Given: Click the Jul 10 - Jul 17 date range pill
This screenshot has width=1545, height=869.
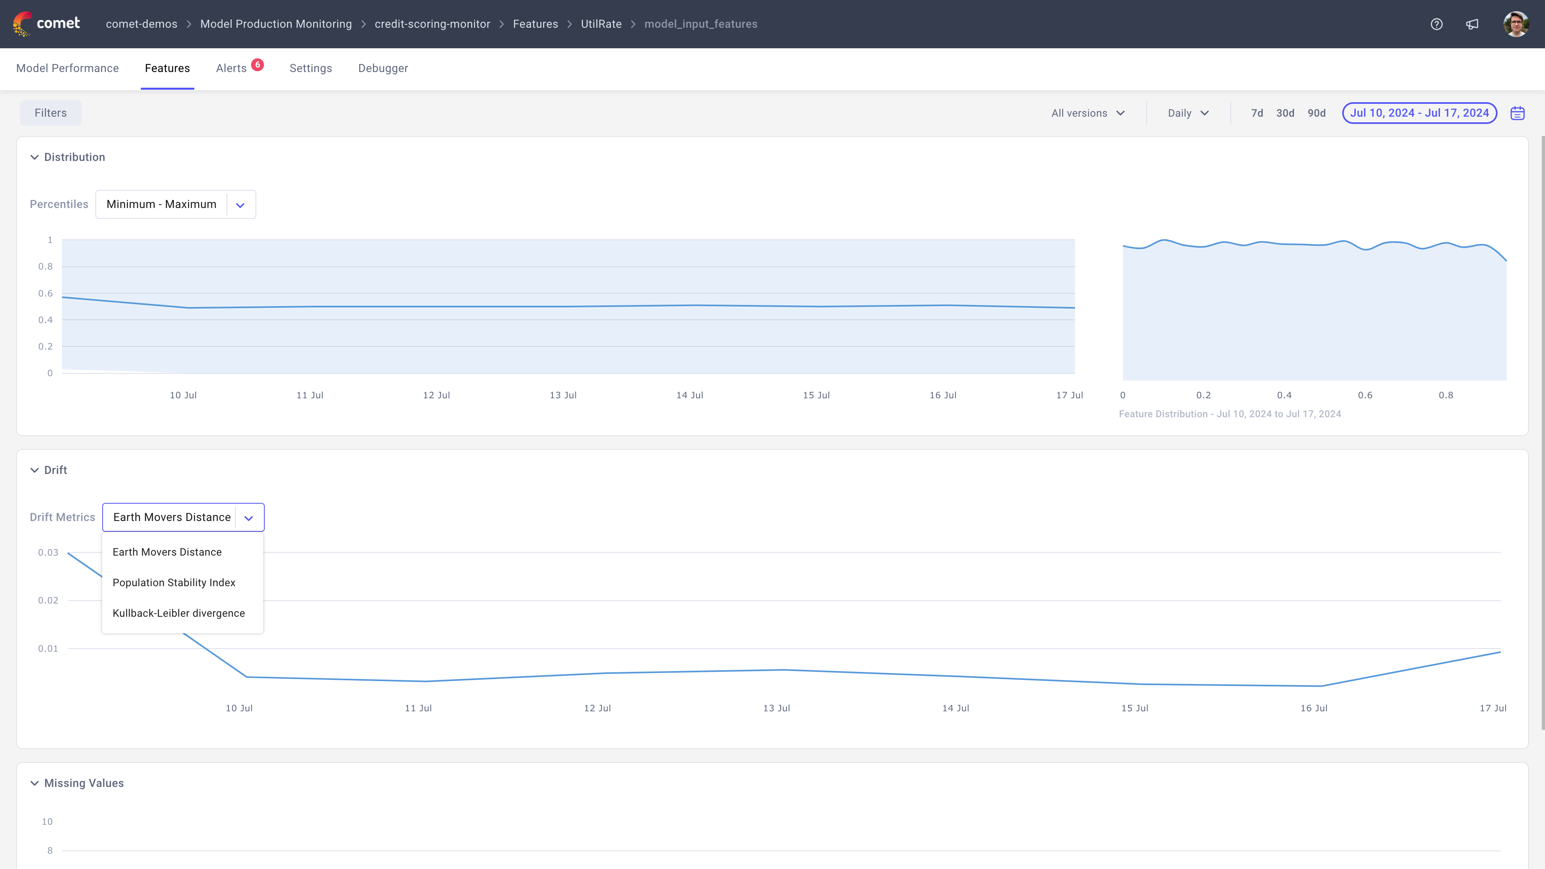Looking at the screenshot, I should [x=1419, y=113].
